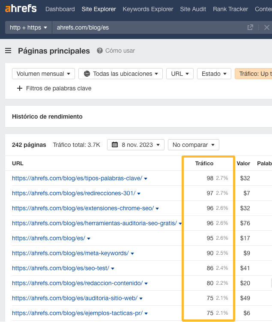Expand arrow next to herramientas-auditoria-seo-gratis URL
Image resolution: width=272 pixels, height=322 pixels.
coord(180,224)
